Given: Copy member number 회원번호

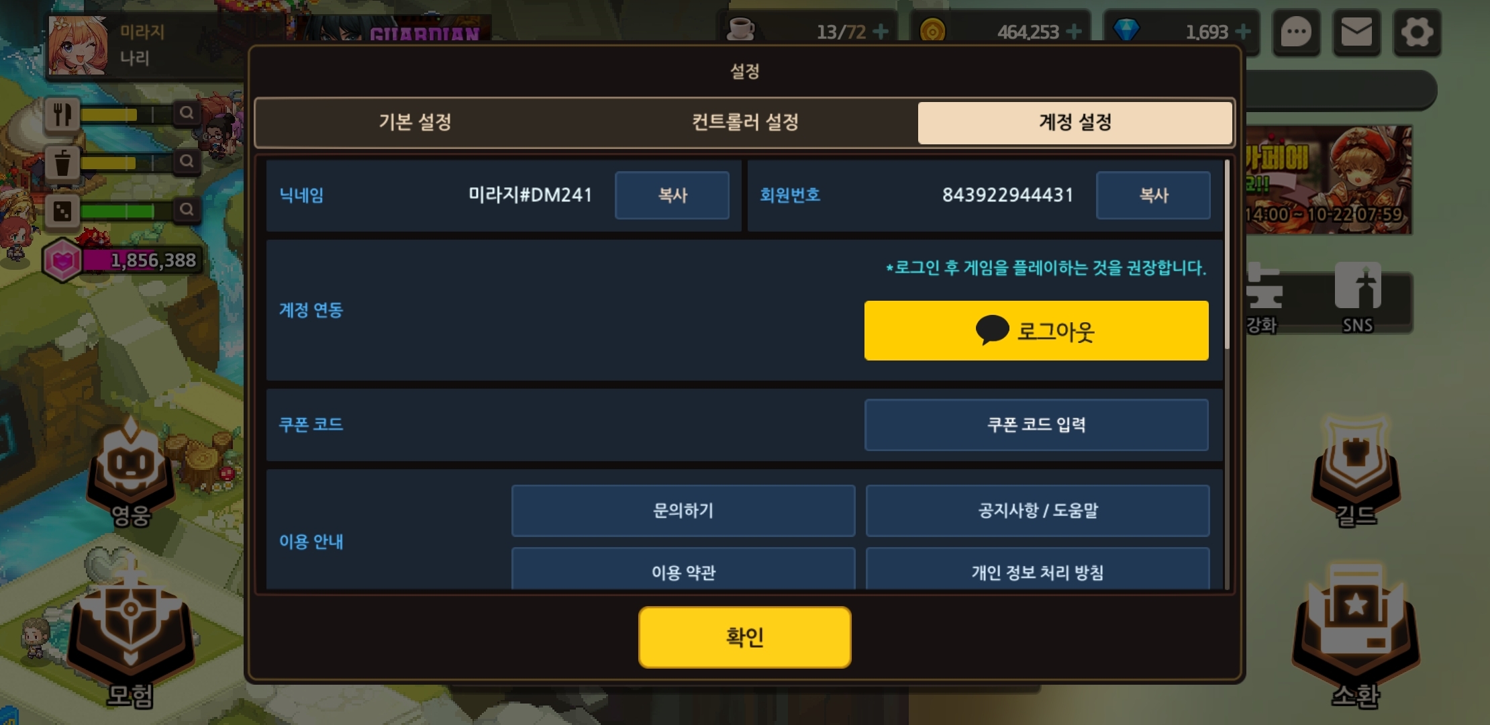Looking at the screenshot, I should pos(1153,195).
